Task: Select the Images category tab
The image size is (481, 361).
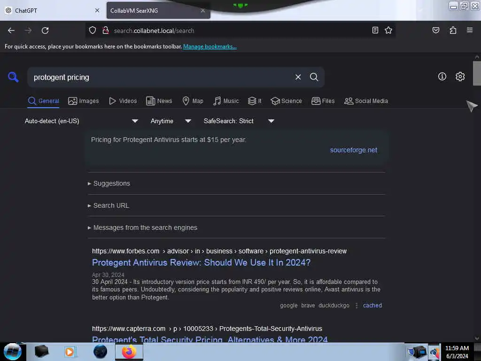Action: (x=84, y=101)
